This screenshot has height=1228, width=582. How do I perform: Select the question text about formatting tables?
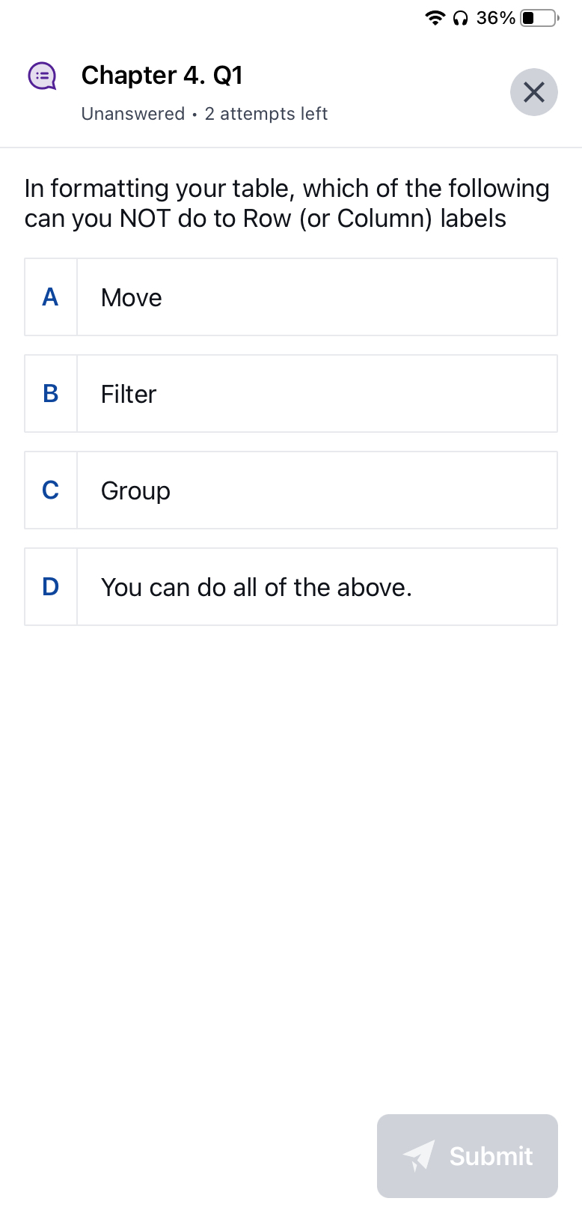pyautogui.click(x=287, y=203)
